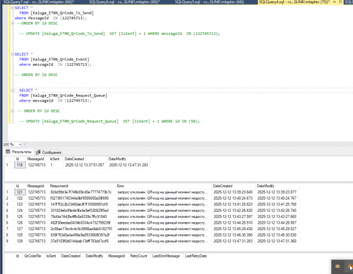
Task: Select cell Id 121 in second grid
Action: coord(20,192)
